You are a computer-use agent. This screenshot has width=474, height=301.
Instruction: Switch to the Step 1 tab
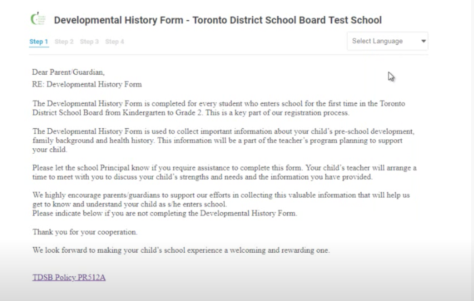[x=39, y=42]
